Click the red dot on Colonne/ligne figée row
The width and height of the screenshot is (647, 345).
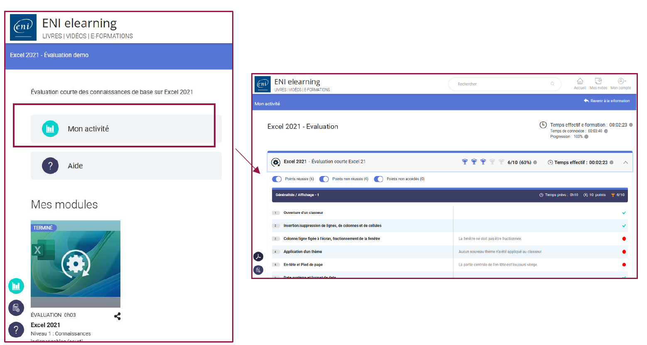[624, 239]
